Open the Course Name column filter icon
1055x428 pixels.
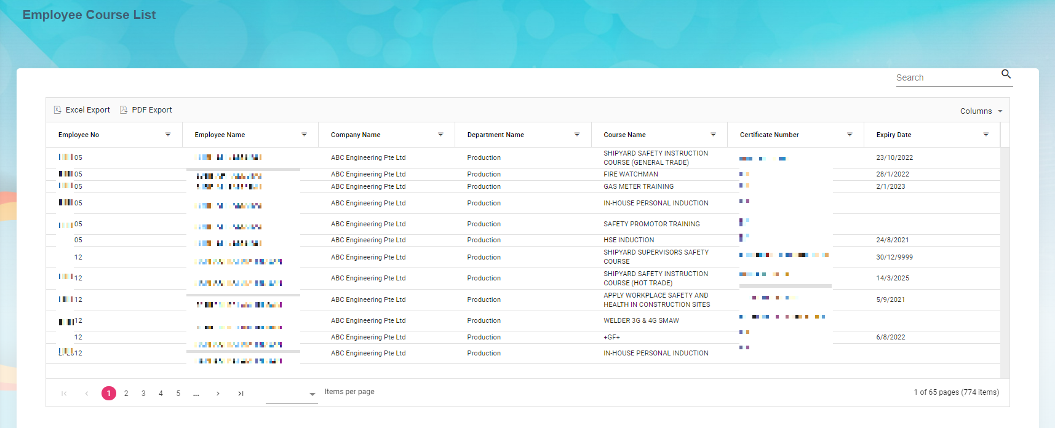(x=713, y=135)
